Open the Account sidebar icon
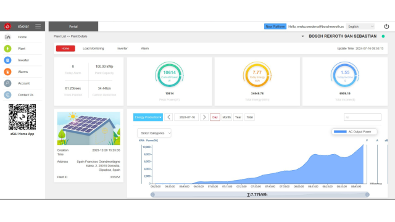395x222 pixels. click(7, 83)
